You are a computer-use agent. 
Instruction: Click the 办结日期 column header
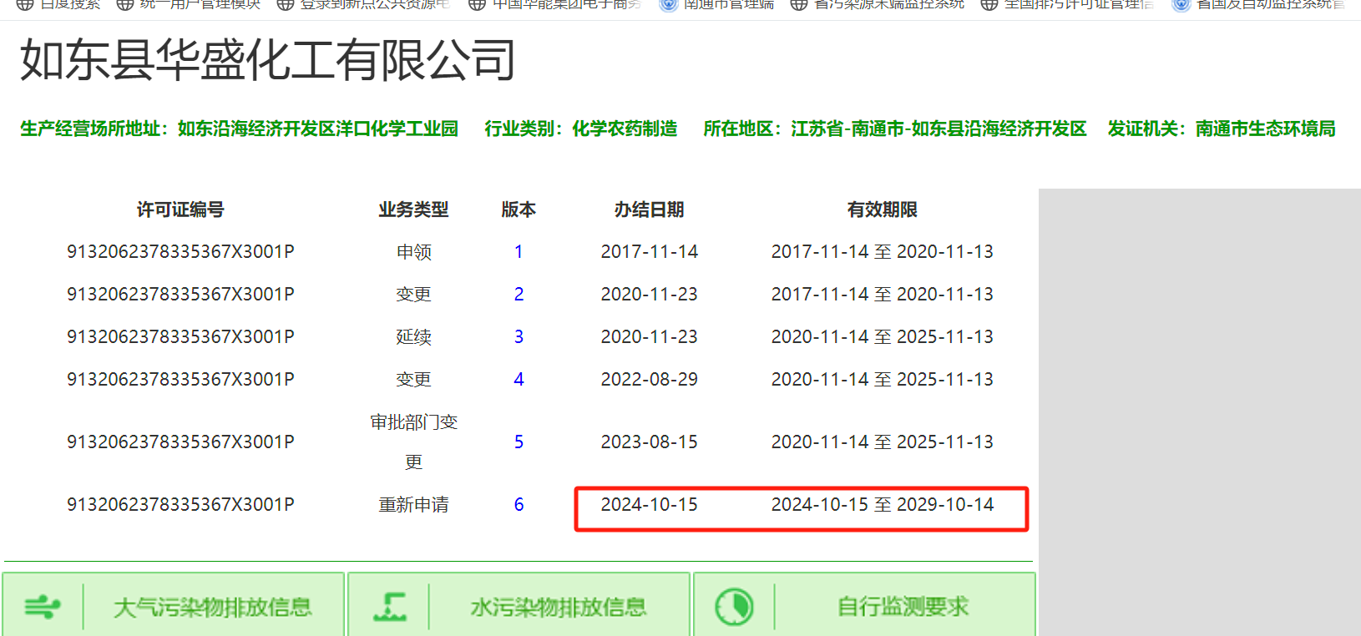pos(650,209)
